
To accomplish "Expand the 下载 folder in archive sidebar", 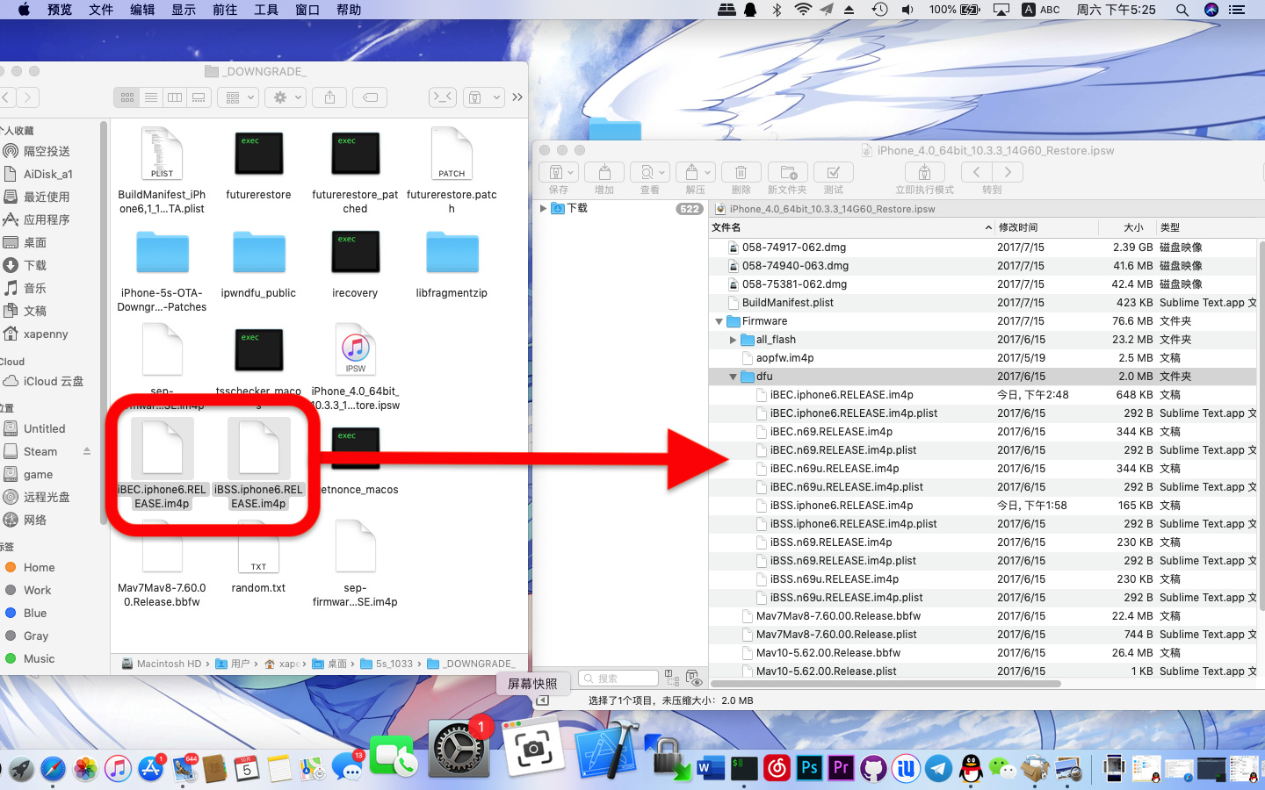I will click(543, 209).
